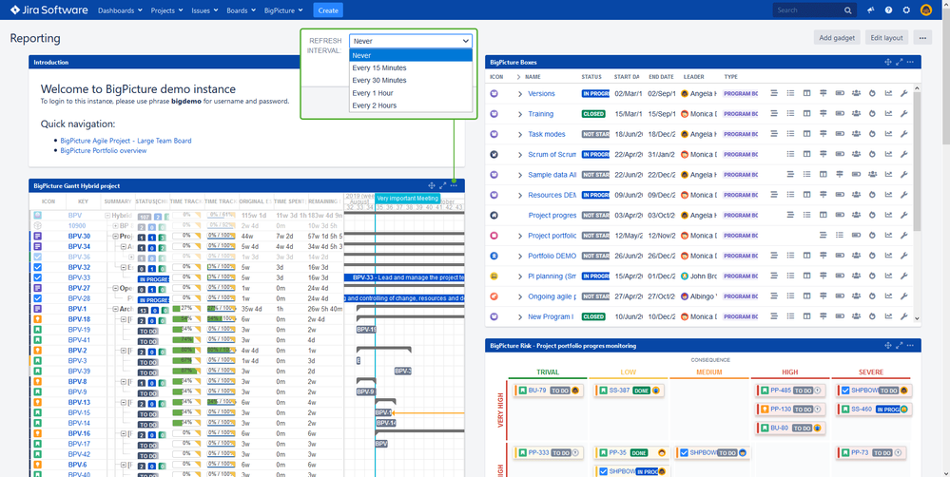Click the Jira Software logo
Viewport: 950px width, 477px height.
click(49, 10)
